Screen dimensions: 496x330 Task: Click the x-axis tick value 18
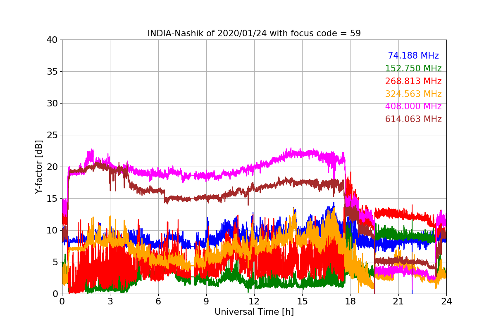(351, 302)
